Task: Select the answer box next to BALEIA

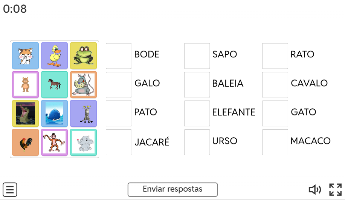Action: coord(197,85)
